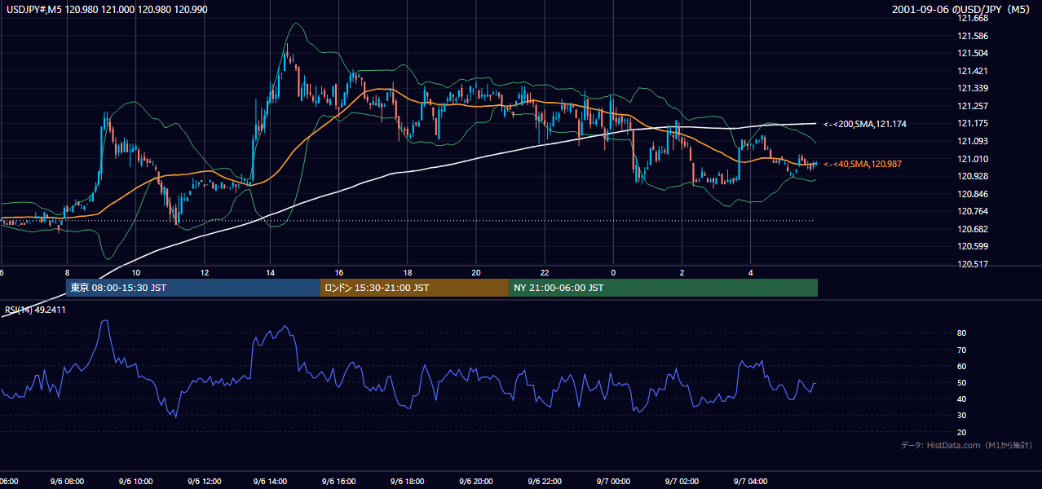Image resolution: width=1042 pixels, height=489 pixels.
Task: Select the NY 21:00-06:00 JST session bar
Action: [x=663, y=288]
